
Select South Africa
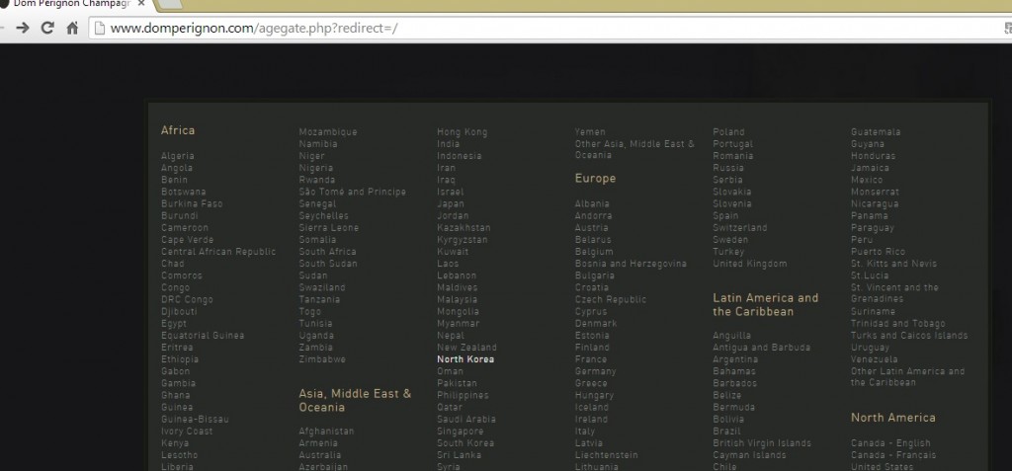coord(327,252)
